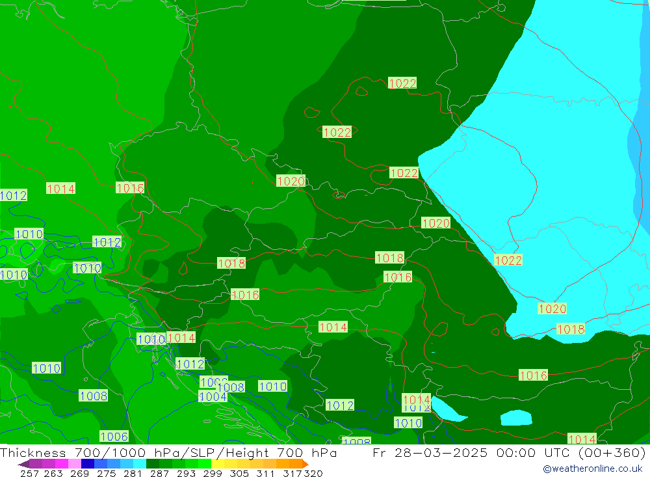Click legend value 257
The width and height of the screenshot is (650, 477).
29,474
